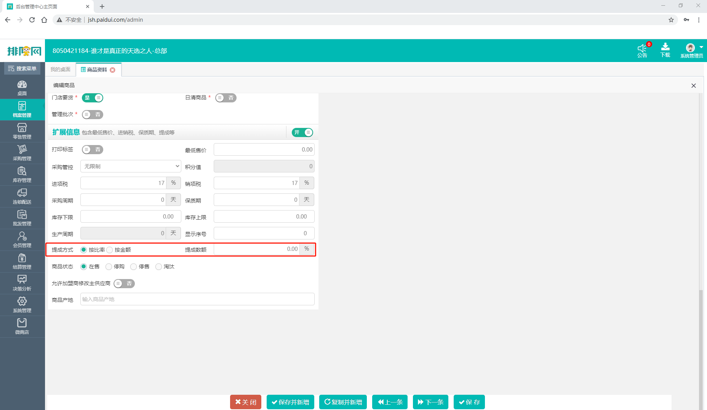Open the 系统管理员 user avatar menu

[692, 50]
